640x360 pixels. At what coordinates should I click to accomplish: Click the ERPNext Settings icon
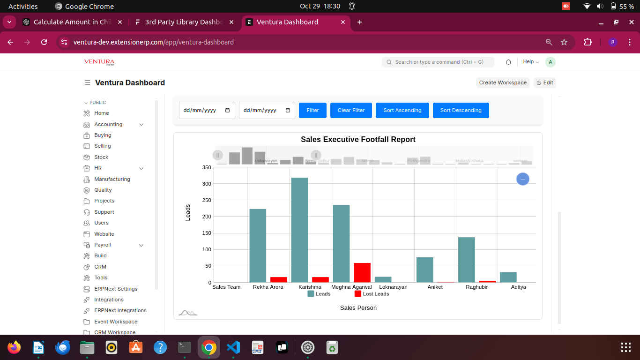click(x=86, y=289)
